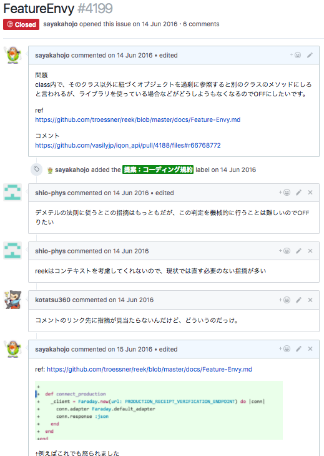Open Feature-Envy.md link in first comment

[x=137, y=120]
